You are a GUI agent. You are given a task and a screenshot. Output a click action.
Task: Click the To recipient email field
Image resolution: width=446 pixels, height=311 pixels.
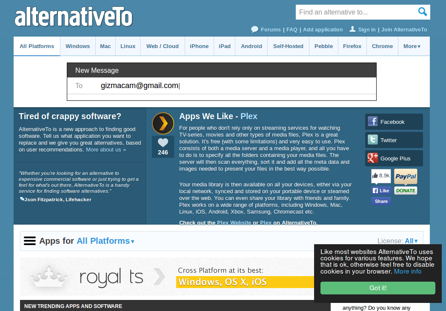tap(222, 86)
